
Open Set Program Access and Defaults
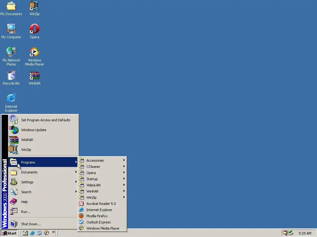43,120
